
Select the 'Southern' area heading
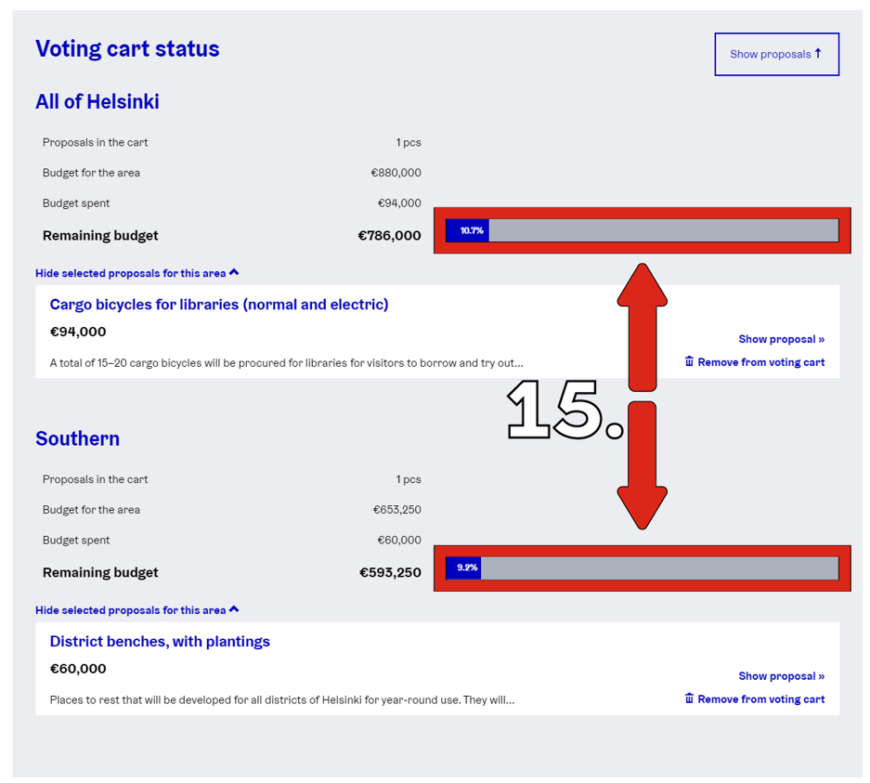coord(77,439)
